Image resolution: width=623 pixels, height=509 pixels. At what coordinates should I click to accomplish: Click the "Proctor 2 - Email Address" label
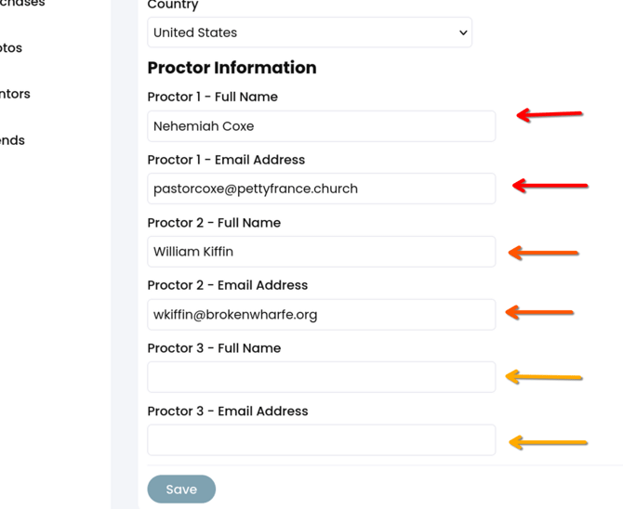227,285
